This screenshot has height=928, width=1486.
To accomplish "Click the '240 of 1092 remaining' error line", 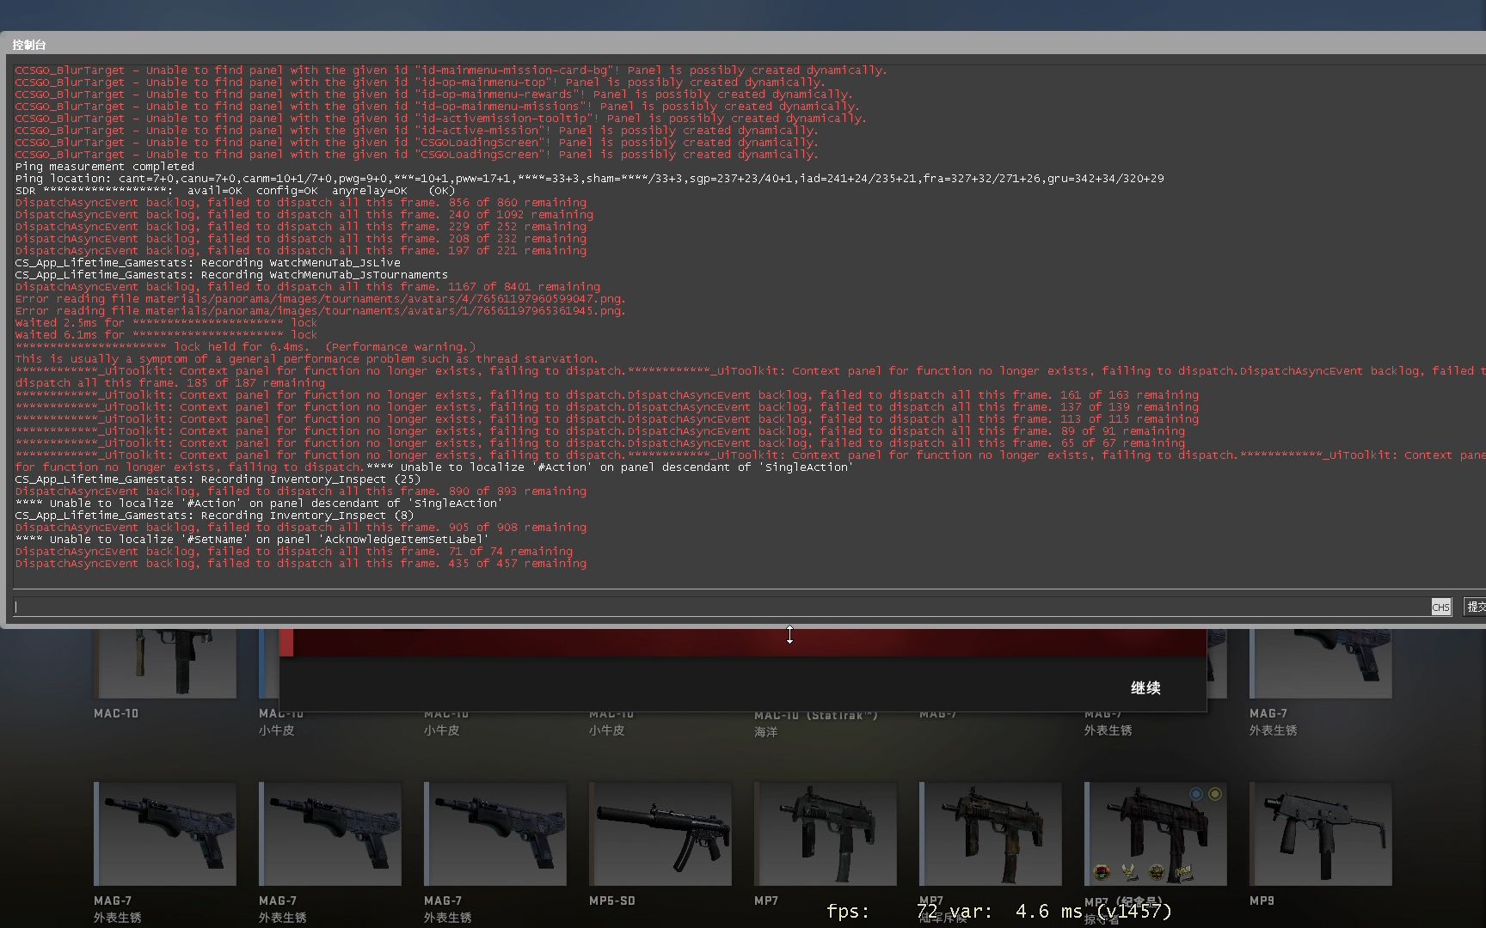I will (304, 215).
